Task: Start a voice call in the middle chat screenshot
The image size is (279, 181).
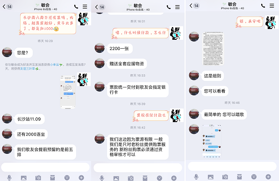Action: pyautogui.click(x=169, y=7)
